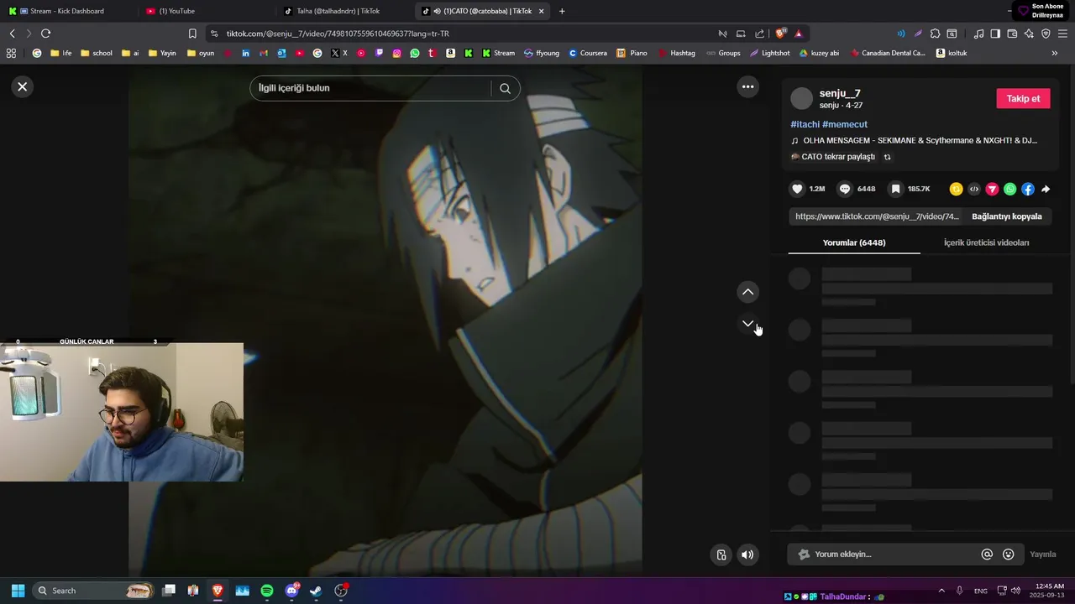Open senju__7 profile name
Image resolution: width=1075 pixels, height=604 pixels.
coord(840,93)
